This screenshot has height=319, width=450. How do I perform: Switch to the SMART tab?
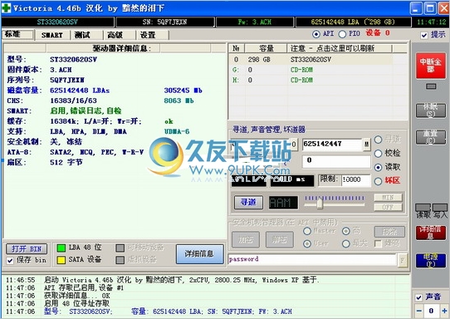[52, 35]
